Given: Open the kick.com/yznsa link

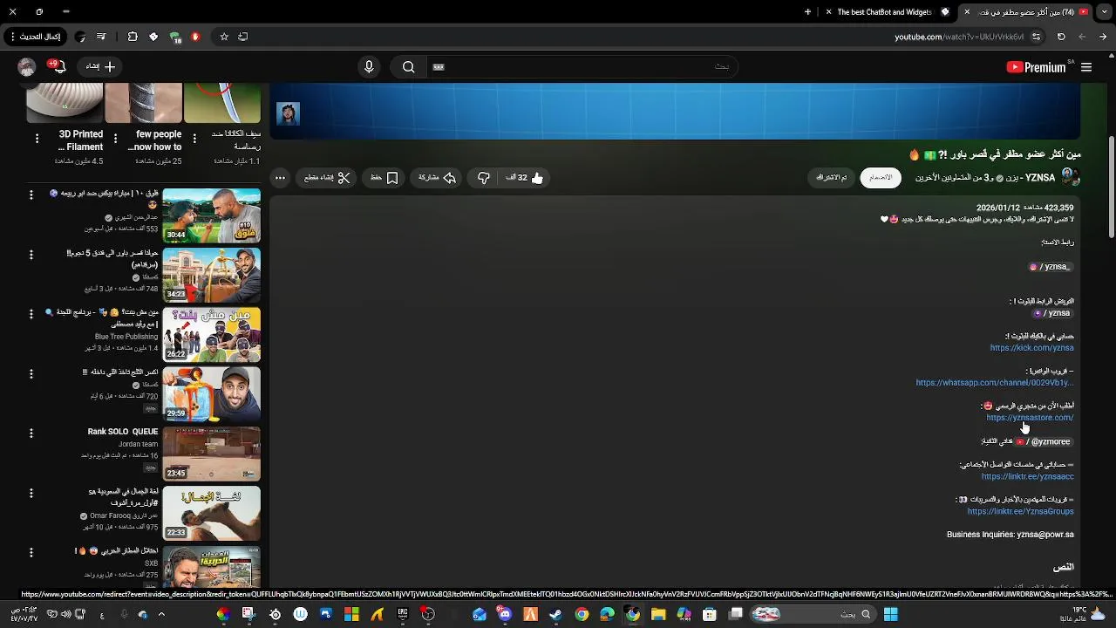Looking at the screenshot, I should pyautogui.click(x=1031, y=348).
